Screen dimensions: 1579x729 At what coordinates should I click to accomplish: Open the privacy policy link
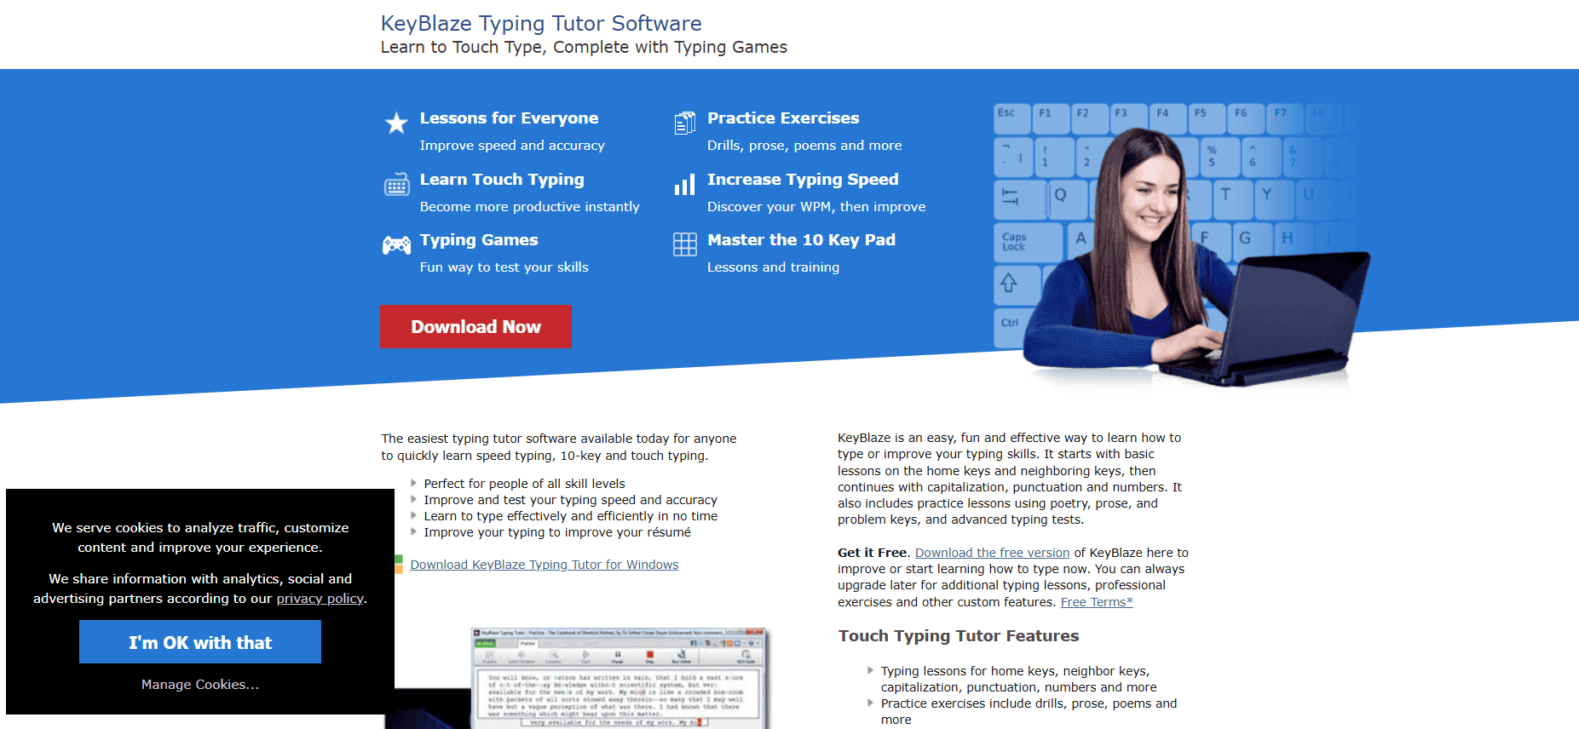coord(320,599)
